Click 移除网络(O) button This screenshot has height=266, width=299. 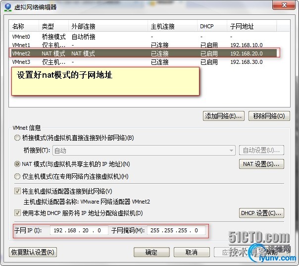[269, 116]
